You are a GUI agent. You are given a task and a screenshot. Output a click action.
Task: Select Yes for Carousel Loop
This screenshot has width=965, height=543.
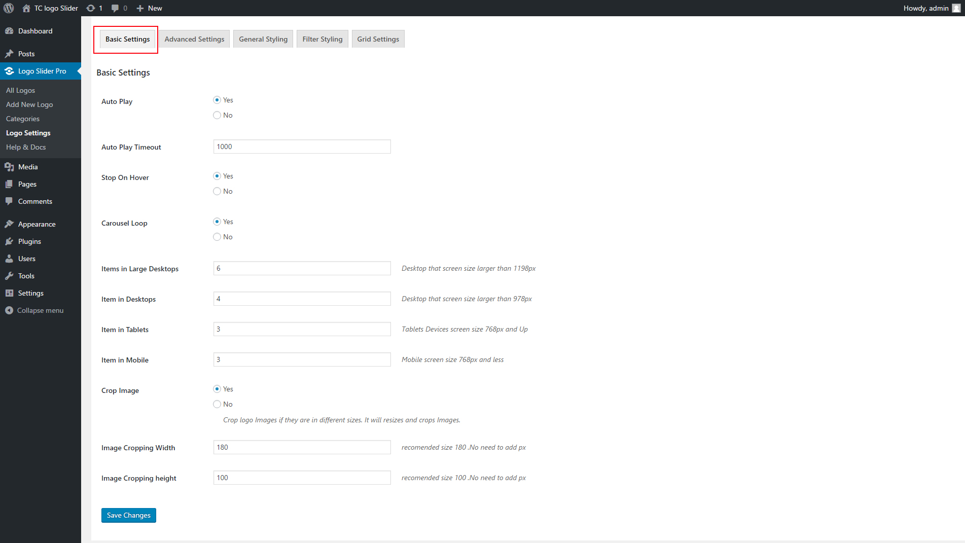(217, 222)
